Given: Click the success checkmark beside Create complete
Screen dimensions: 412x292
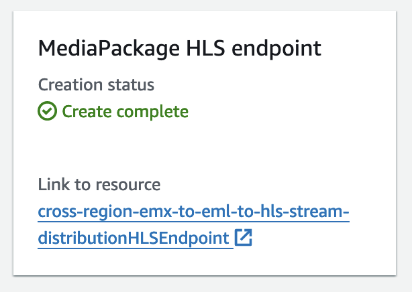Looking at the screenshot, I should click(48, 111).
